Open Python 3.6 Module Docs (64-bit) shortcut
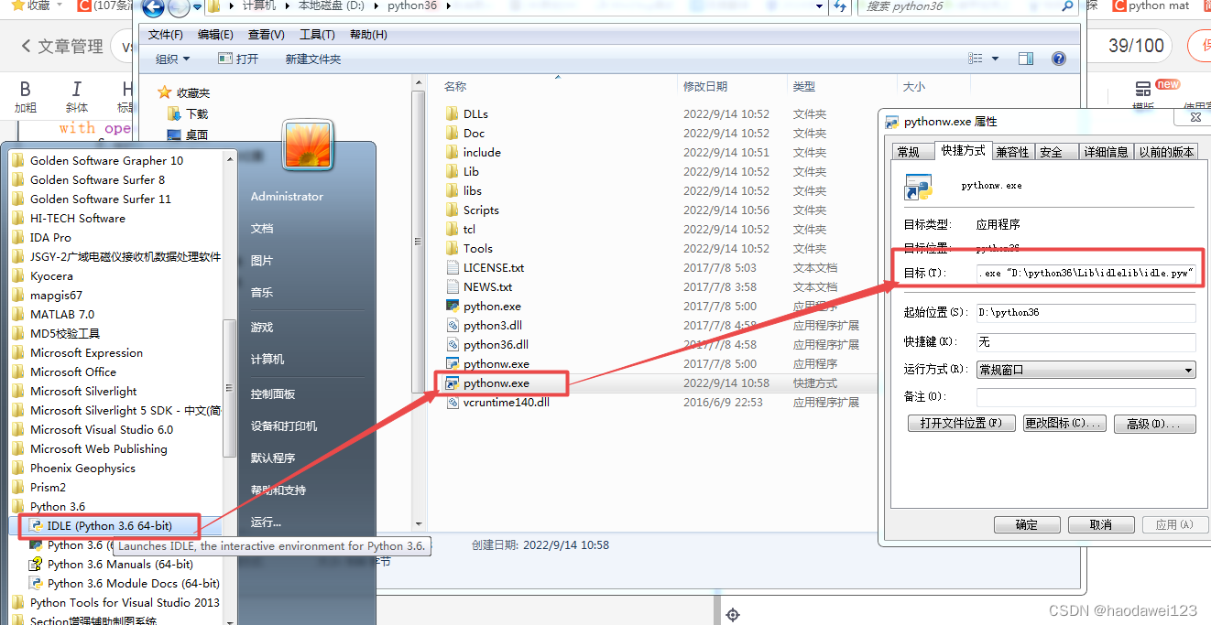1211x625 pixels. (125, 584)
